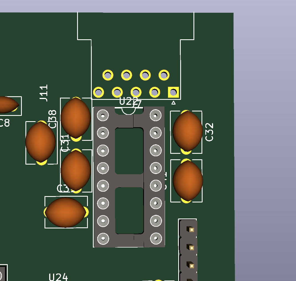Select the orange capacitor beside C32 label
The height and width of the screenshot is (281, 296).
pos(187,131)
